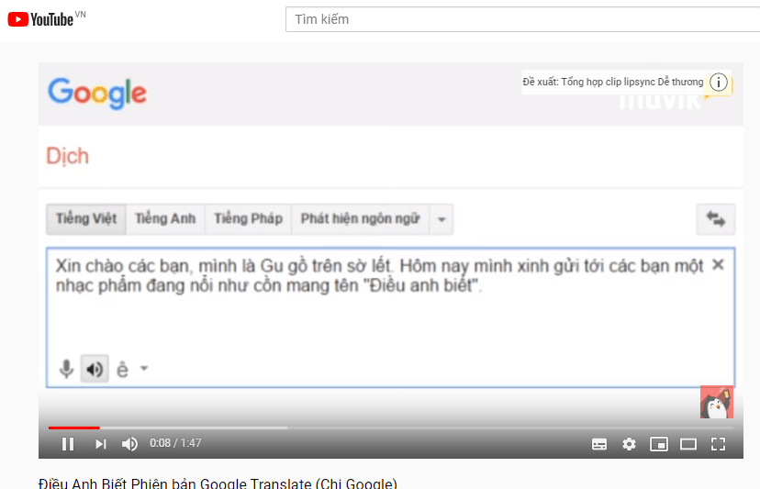Enter full screen mode
This screenshot has width=760, height=489.
tap(719, 444)
